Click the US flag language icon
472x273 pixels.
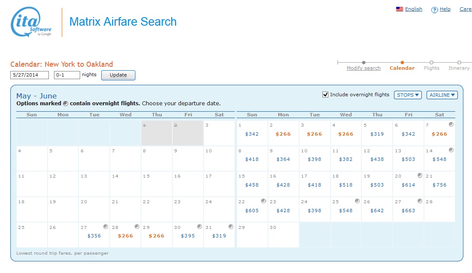pyautogui.click(x=399, y=9)
